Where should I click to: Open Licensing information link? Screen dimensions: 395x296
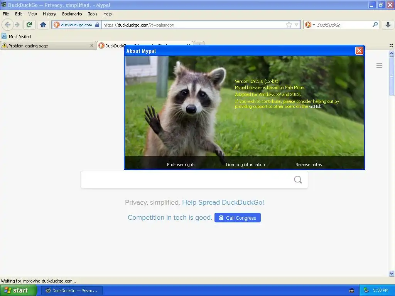tap(245, 165)
